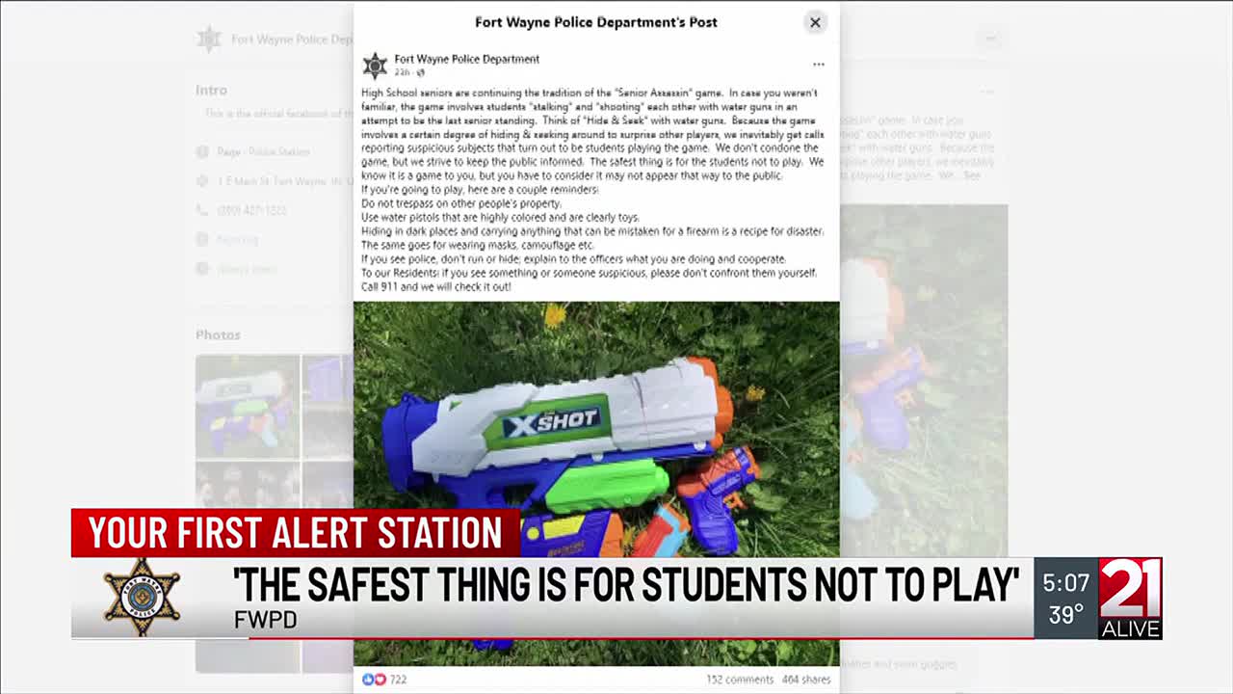The width and height of the screenshot is (1233, 694).
Task: Open the background page three-dot options button
Action: pyautogui.click(x=990, y=39)
